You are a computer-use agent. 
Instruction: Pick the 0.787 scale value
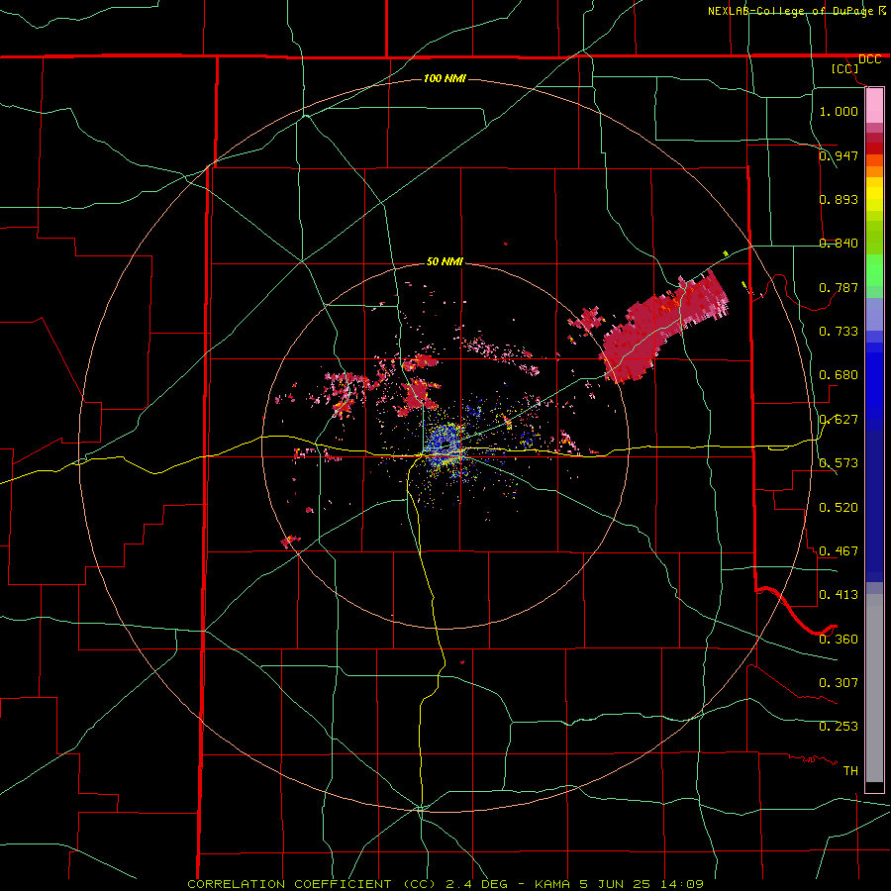pyautogui.click(x=839, y=287)
